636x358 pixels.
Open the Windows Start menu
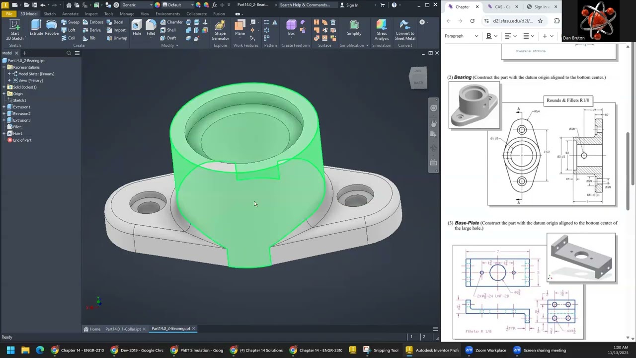coord(10,350)
